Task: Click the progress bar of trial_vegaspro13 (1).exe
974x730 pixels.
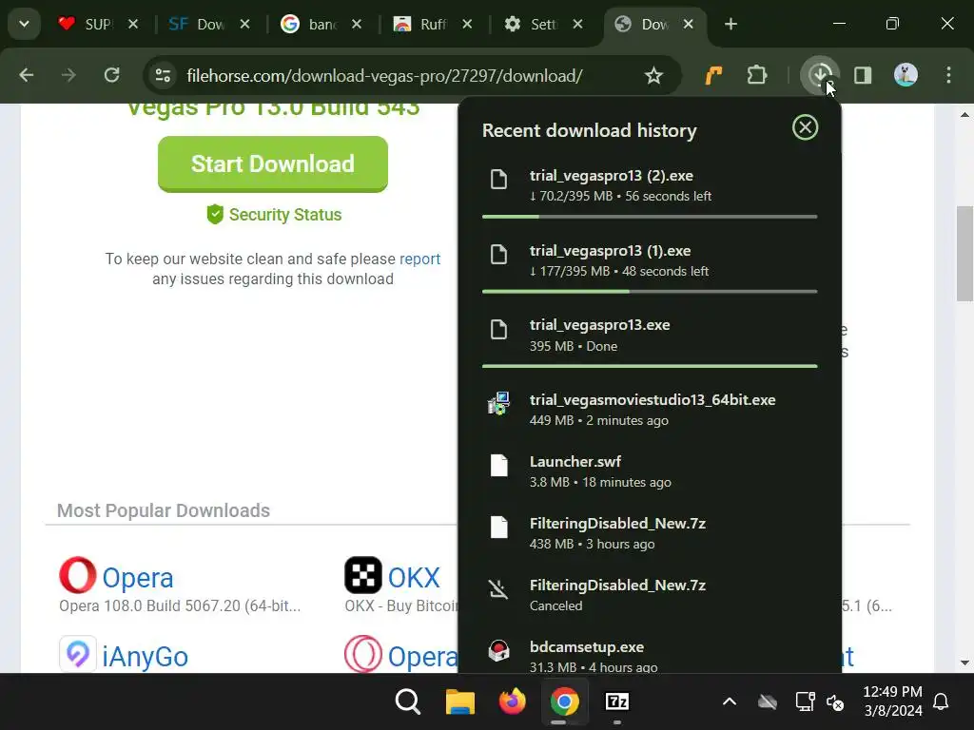Action: [x=650, y=291]
